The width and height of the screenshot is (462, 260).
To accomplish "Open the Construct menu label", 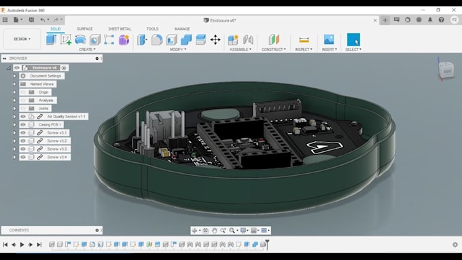I will point(273,50).
